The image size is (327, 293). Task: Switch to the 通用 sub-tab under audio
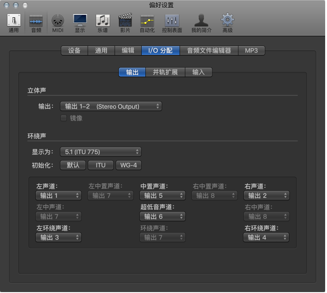101,51
